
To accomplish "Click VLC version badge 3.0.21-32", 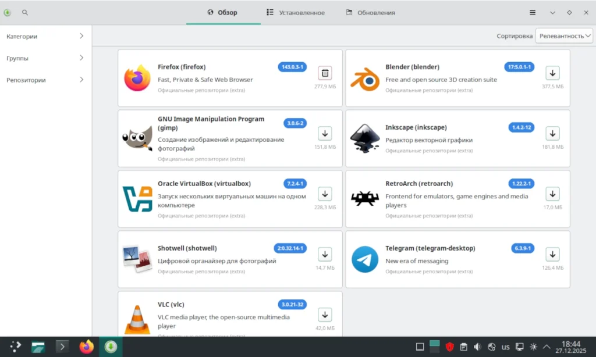I will (x=292, y=304).
